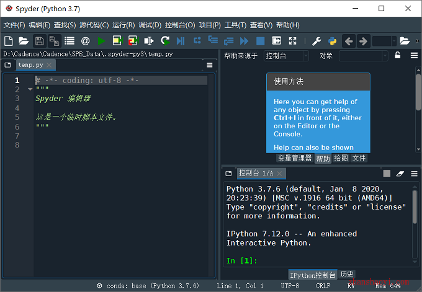This screenshot has height=292, width=422.
Task: Open the help source dropdown 控制台
Action: (286, 56)
